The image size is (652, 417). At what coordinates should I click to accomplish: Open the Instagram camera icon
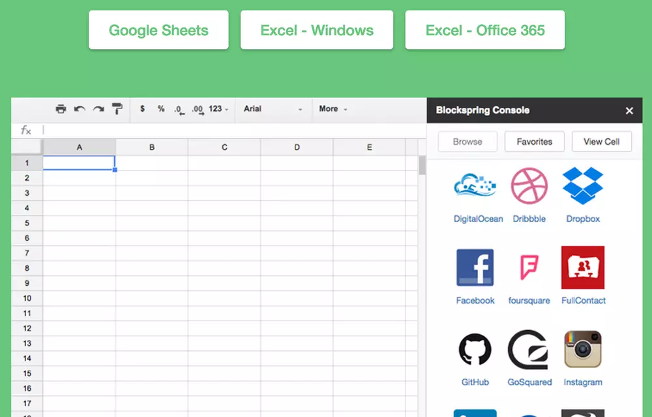click(582, 350)
